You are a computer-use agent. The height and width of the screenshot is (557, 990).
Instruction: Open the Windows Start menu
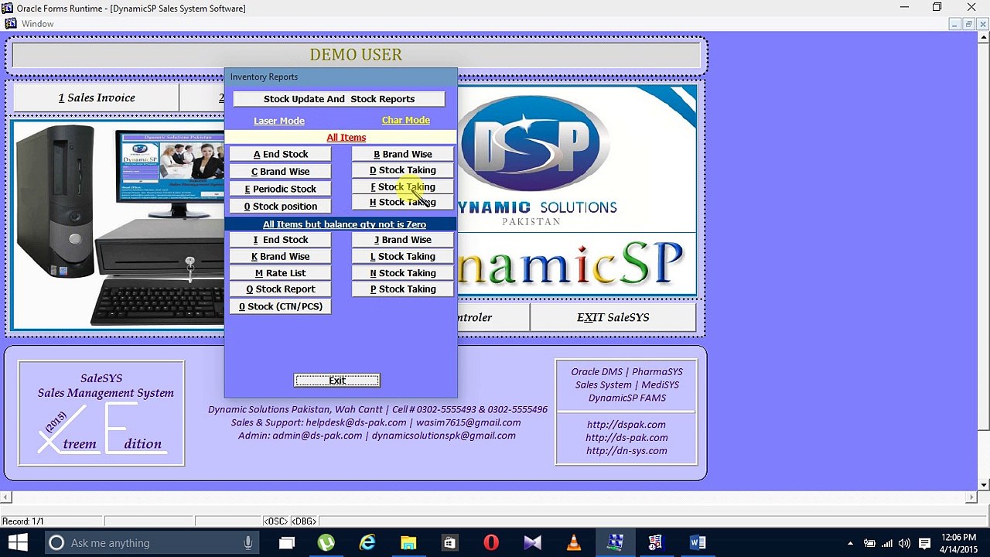[17, 542]
